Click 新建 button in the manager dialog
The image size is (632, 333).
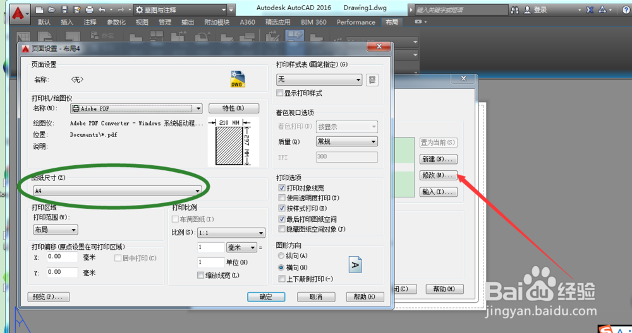(438, 160)
